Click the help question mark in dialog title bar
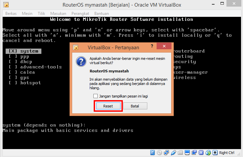The image size is (243, 157). 152,46
